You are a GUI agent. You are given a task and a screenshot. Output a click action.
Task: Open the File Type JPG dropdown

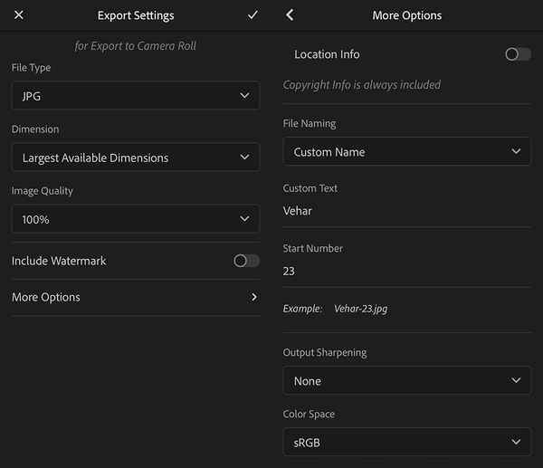pyautogui.click(x=136, y=96)
